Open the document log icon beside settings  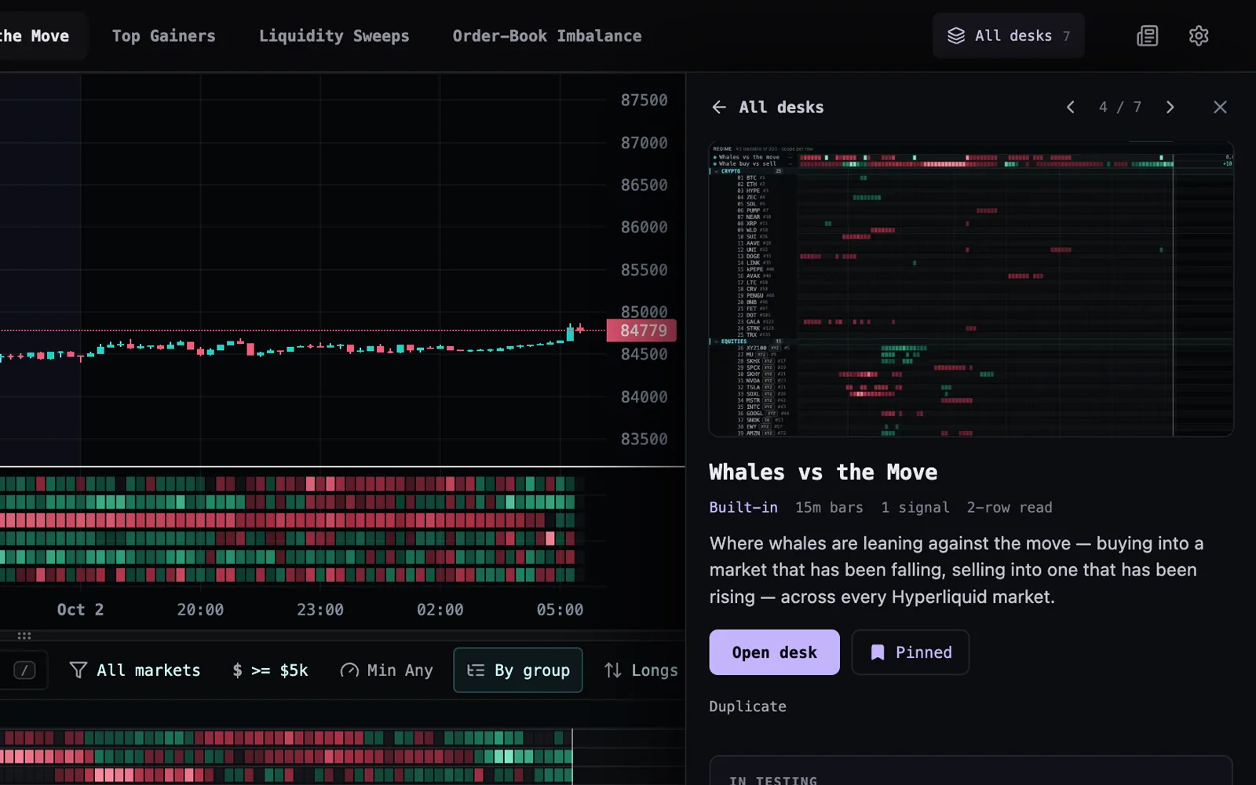(x=1147, y=36)
